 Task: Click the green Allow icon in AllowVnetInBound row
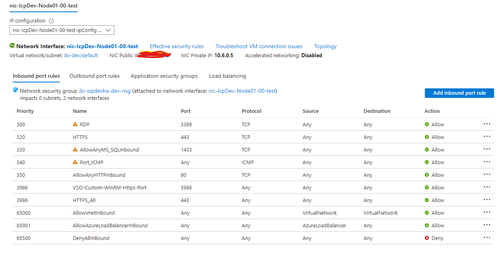427,213
